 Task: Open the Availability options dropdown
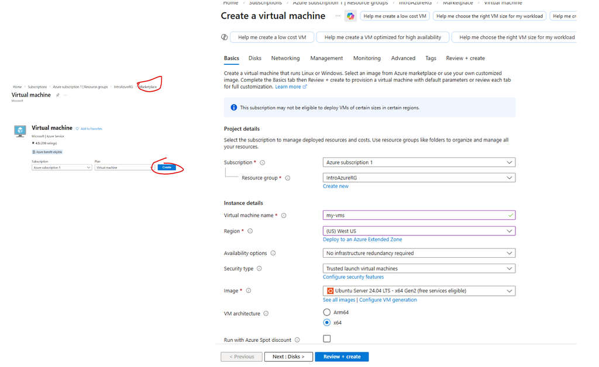click(419, 253)
